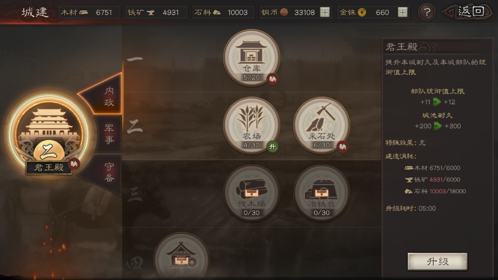Screen dimensions: 498x280
Task: Click the green 升 badge on 农场
Action: pos(272,147)
